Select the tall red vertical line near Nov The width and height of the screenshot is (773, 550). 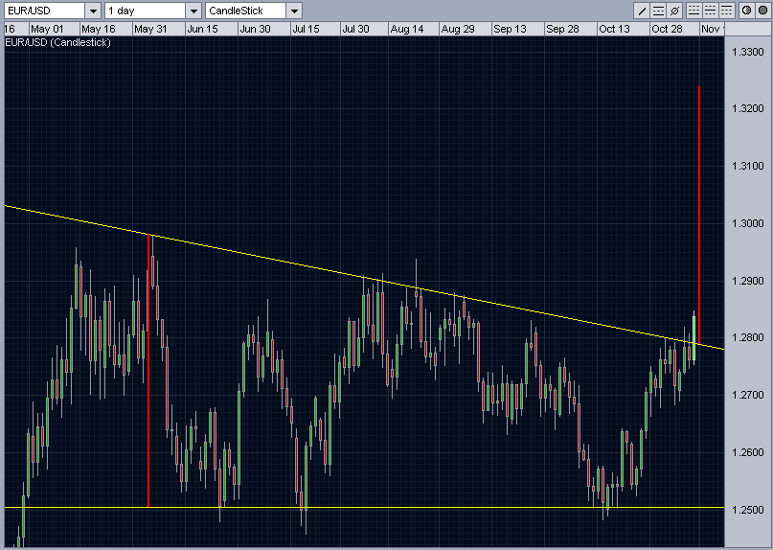(x=699, y=216)
